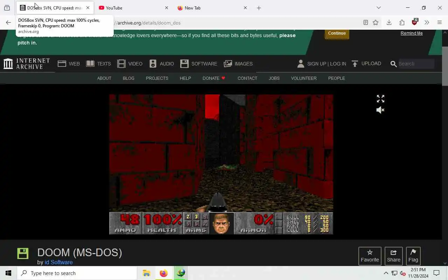Open the SOFTWARE media section
The height and width of the screenshot is (280, 448).
pos(198,64)
